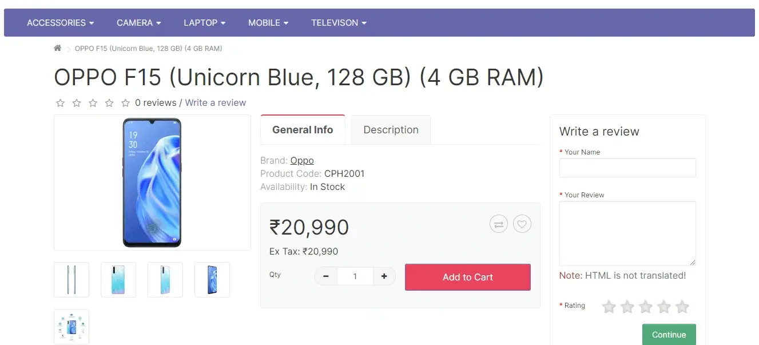Select the fifth star in review rating
759x345 pixels.
[x=682, y=307]
